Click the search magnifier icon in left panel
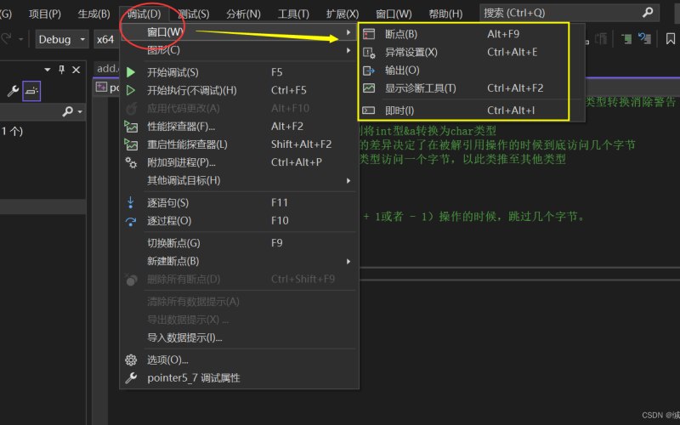The image size is (680, 425). pos(68,111)
